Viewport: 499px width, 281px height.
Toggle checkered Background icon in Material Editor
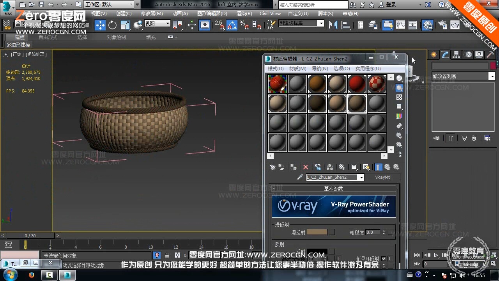pyautogui.click(x=399, y=97)
